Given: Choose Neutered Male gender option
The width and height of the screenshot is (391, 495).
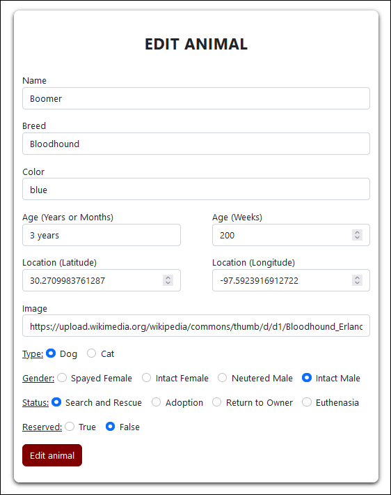Looking at the screenshot, I should point(222,378).
